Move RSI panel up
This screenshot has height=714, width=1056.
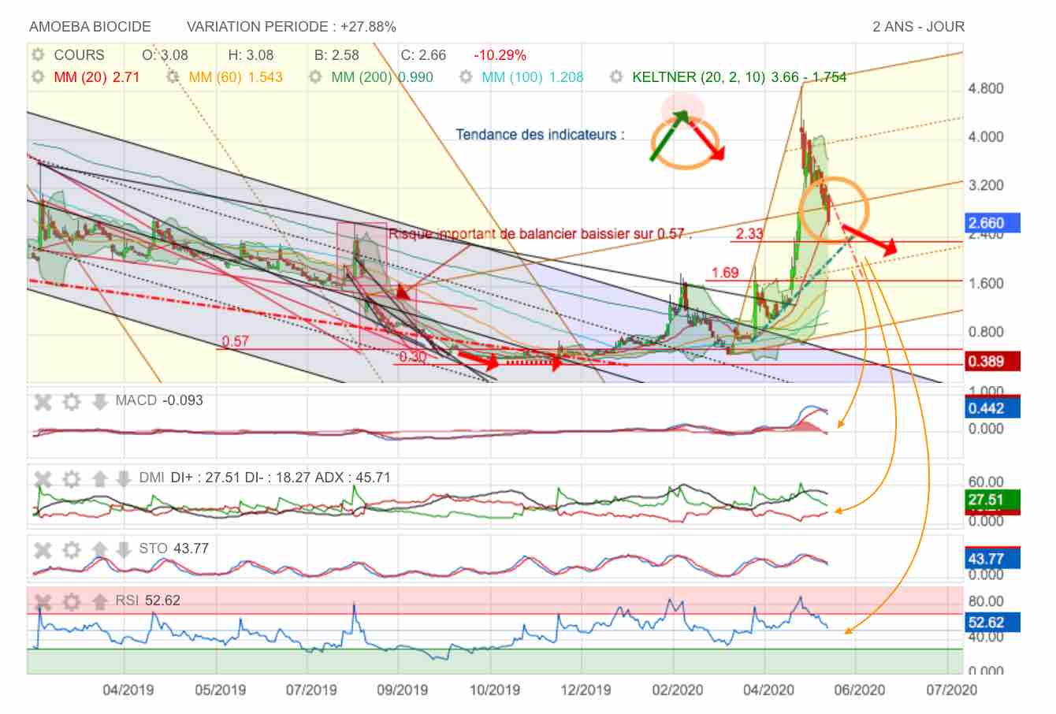click(99, 602)
